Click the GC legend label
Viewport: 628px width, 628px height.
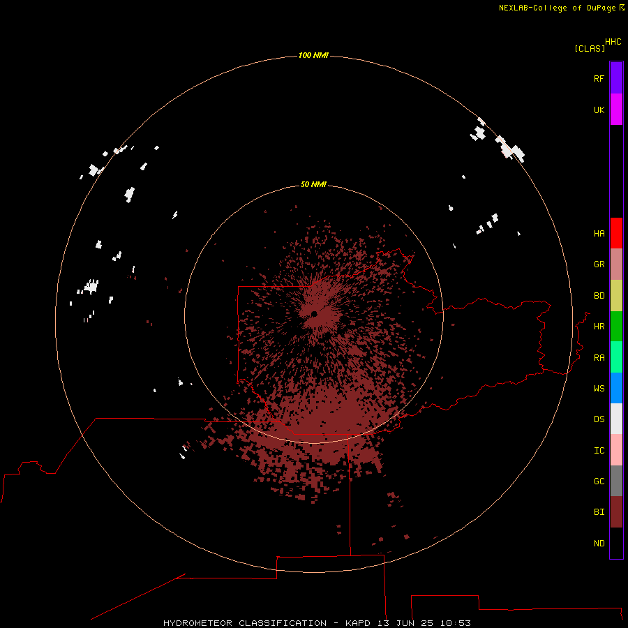(599, 481)
